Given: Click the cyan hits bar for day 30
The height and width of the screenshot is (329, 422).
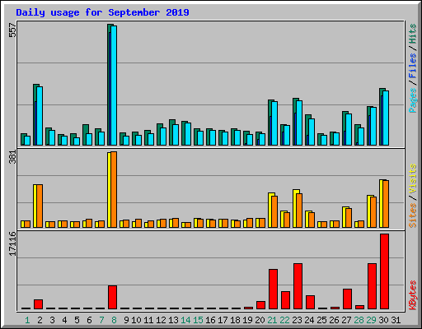Looking at the screenshot, I should (386, 118).
